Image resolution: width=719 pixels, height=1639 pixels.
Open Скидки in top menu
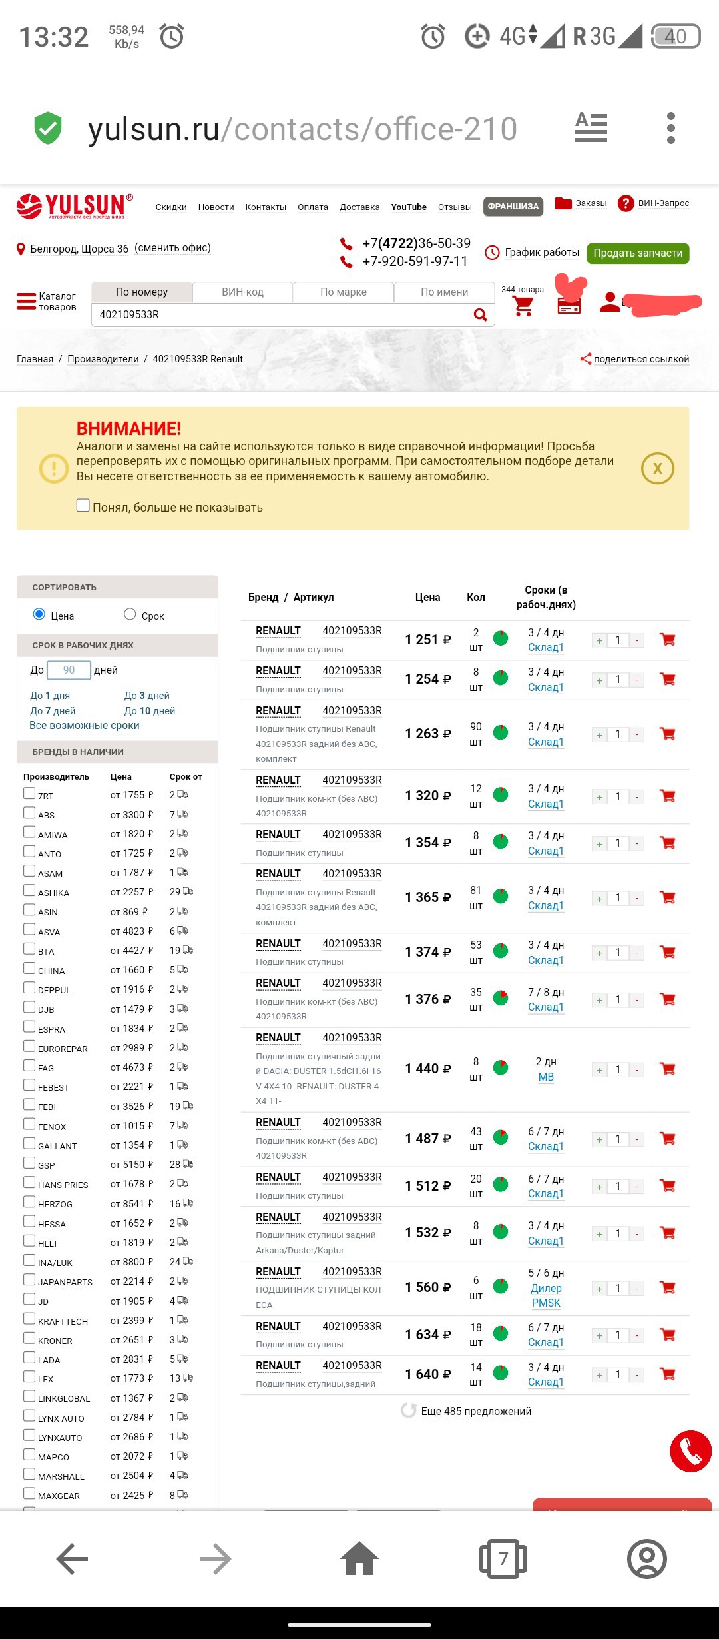(x=171, y=207)
